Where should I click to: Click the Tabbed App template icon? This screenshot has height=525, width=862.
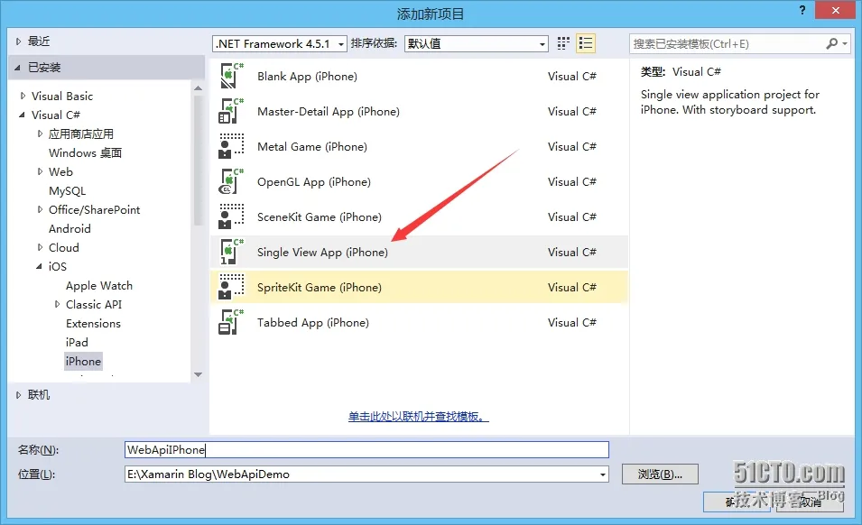231,322
